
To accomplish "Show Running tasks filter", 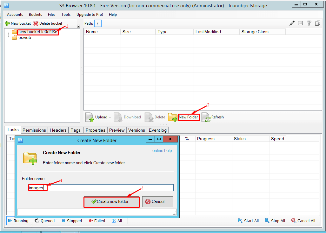I will [19, 221].
